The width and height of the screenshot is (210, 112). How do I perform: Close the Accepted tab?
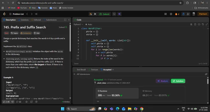coord(113,70)
